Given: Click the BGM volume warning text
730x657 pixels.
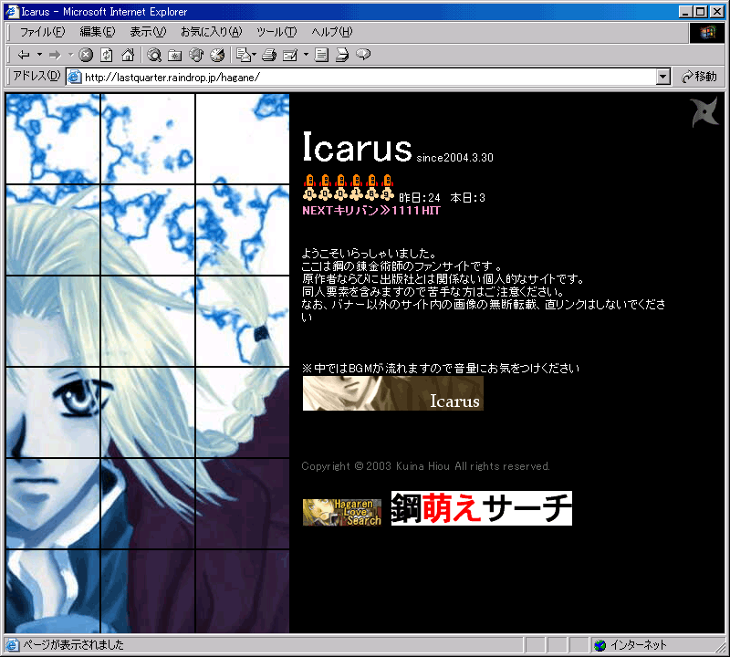Looking at the screenshot, I should (441, 369).
